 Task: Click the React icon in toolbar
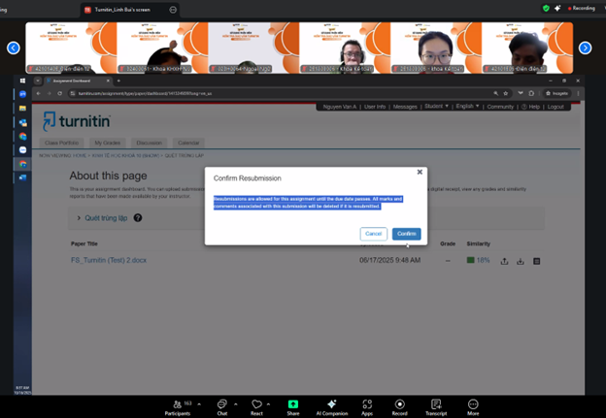coord(257,402)
